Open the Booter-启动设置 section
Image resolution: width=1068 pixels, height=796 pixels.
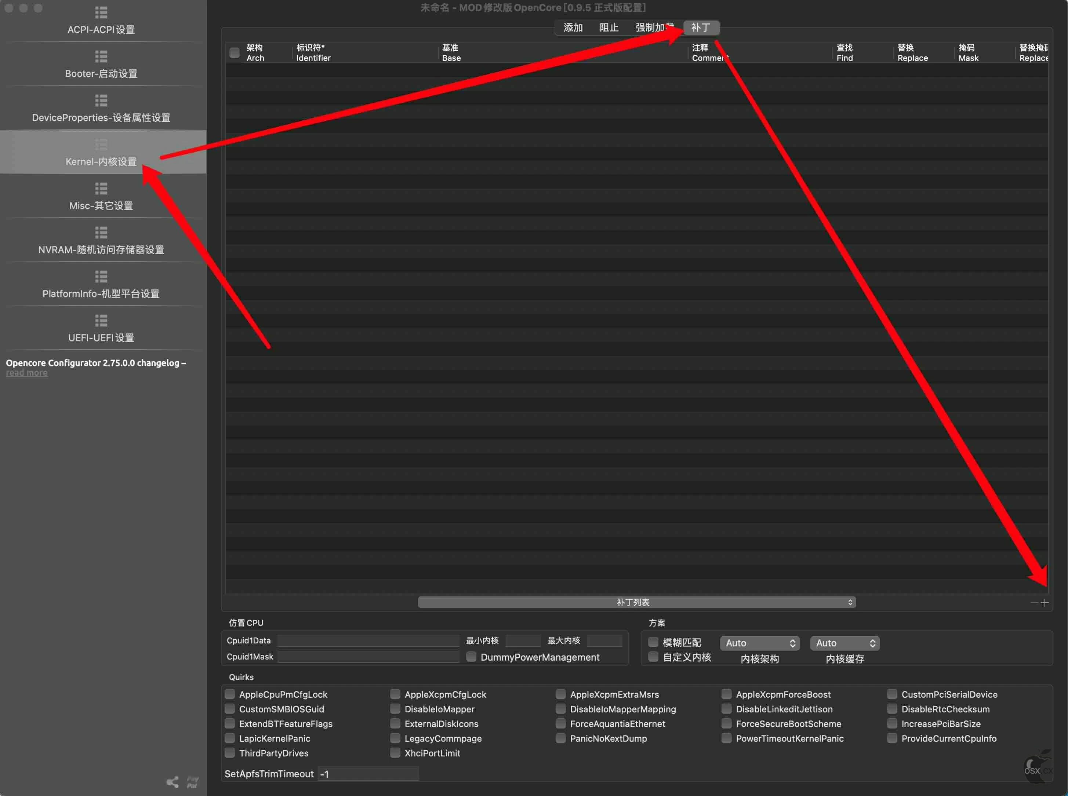101,64
